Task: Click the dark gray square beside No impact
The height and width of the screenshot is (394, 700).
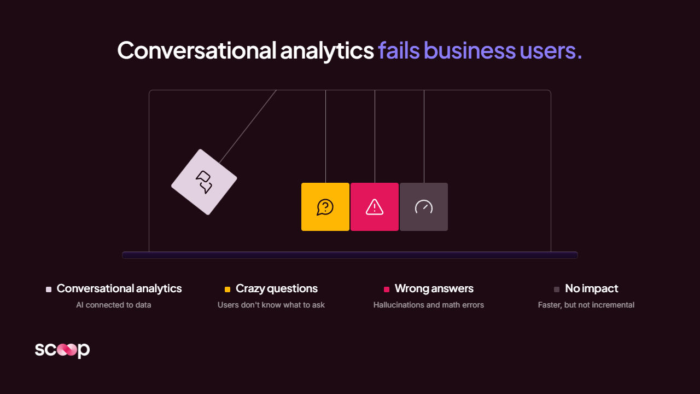Action: click(x=557, y=289)
